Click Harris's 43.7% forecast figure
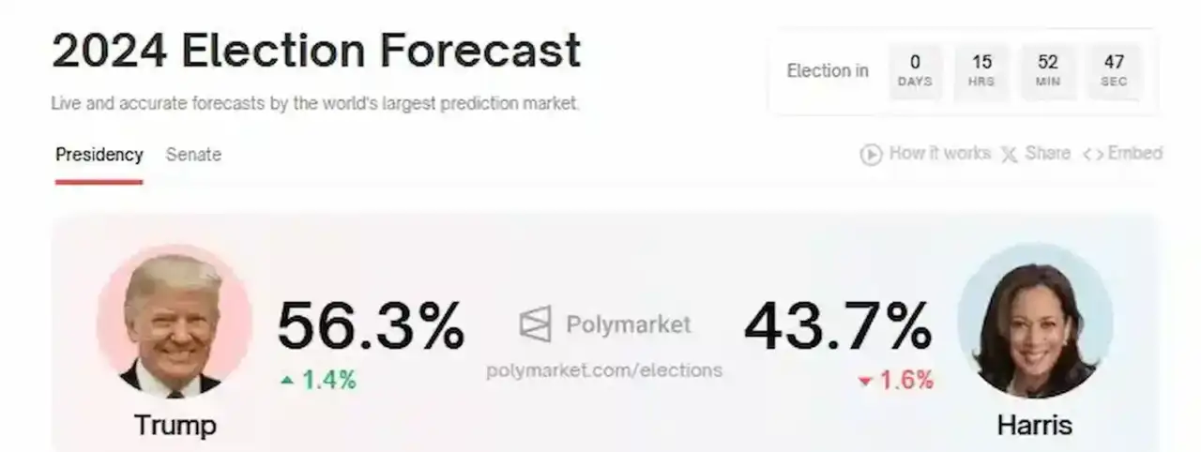Image resolution: width=1201 pixels, height=452 pixels. 837,325
